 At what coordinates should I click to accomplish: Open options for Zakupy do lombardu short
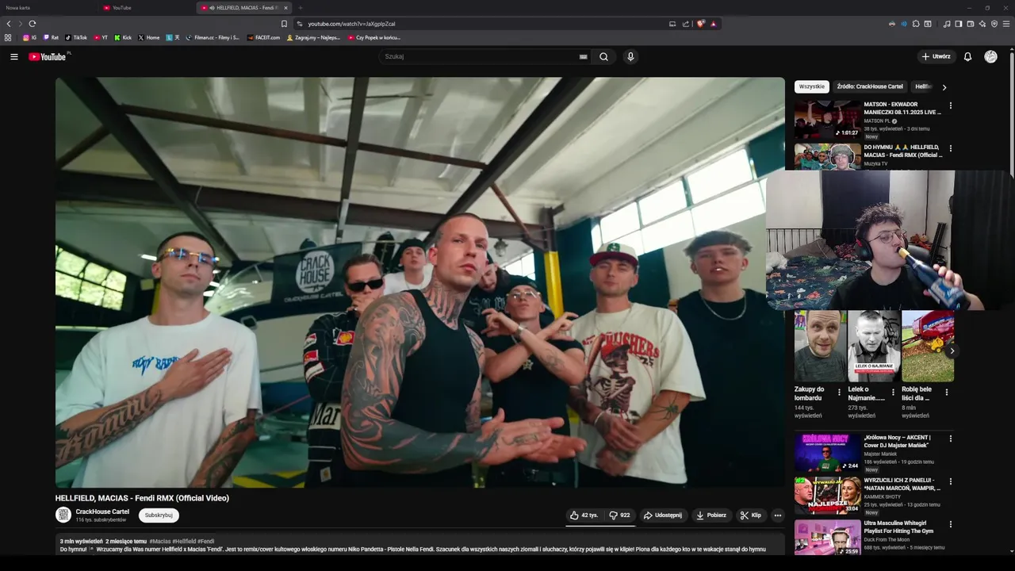pyautogui.click(x=839, y=393)
